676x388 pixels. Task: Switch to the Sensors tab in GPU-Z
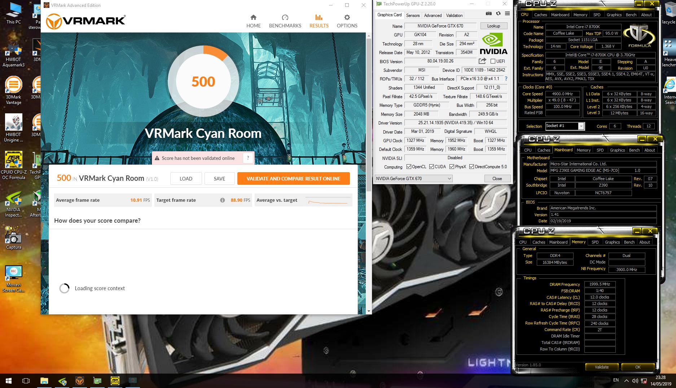pos(413,15)
